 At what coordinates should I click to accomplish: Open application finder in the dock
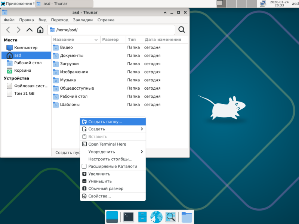tap(170, 217)
